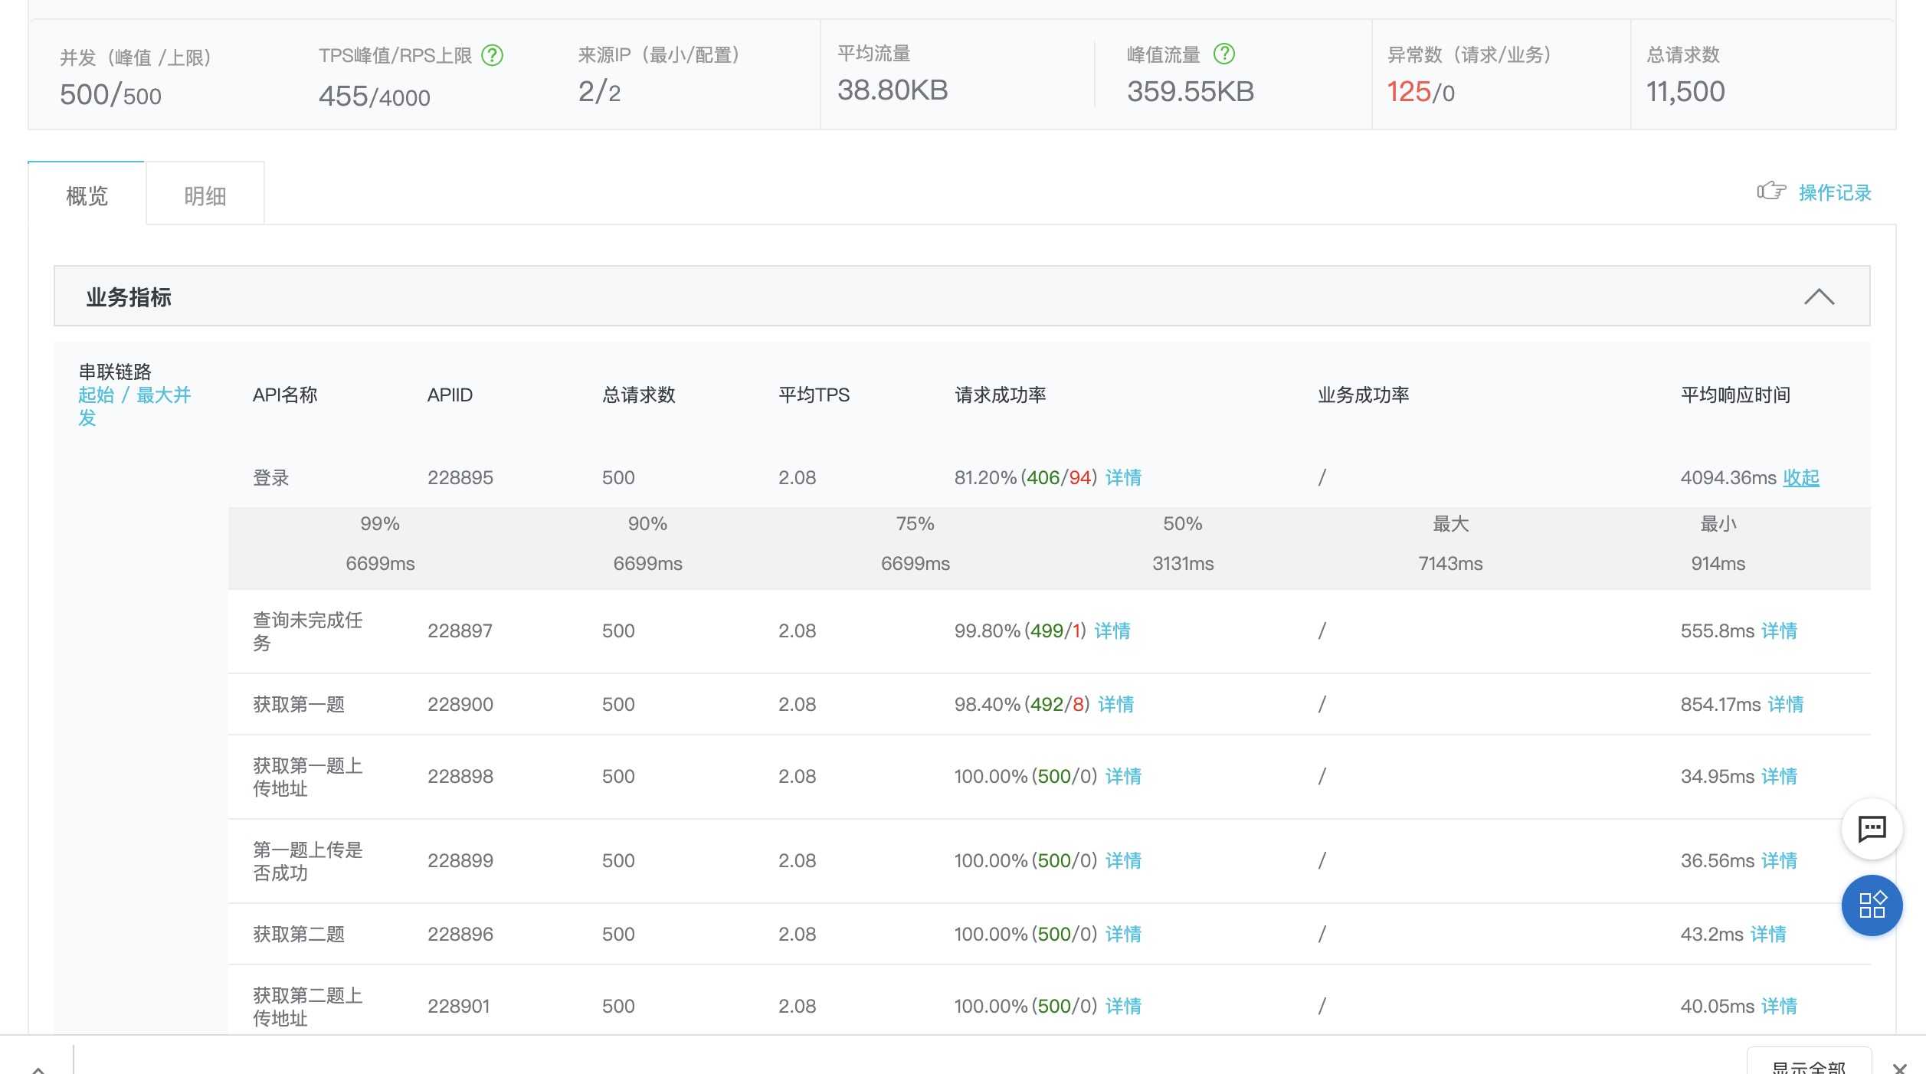1926x1074 pixels.
Task: Close the bottom download bar
Action: (1899, 1067)
